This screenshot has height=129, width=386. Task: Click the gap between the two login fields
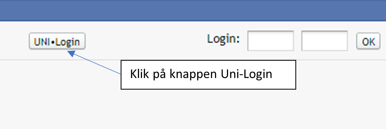pyautogui.click(x=298, y=41)
